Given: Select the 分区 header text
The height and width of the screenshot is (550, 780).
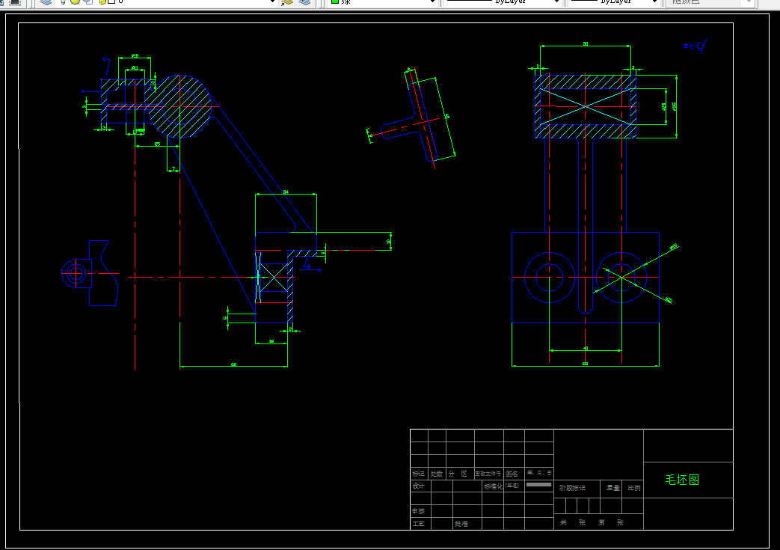Looking at the screenshot, I should pos(458,474).
